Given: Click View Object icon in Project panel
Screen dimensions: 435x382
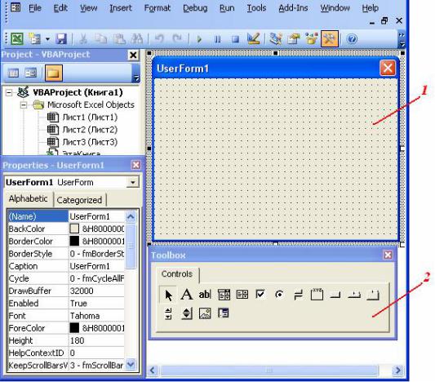Looking at the screenshot, I should [30, 73].
